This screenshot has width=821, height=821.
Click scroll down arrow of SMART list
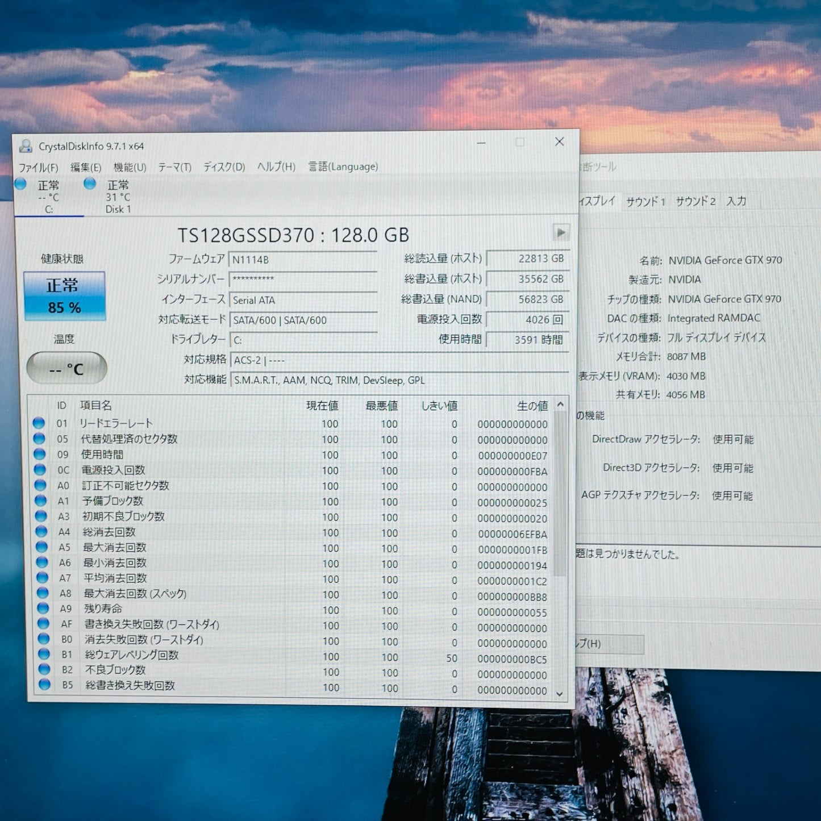click(x=560, y=694)
